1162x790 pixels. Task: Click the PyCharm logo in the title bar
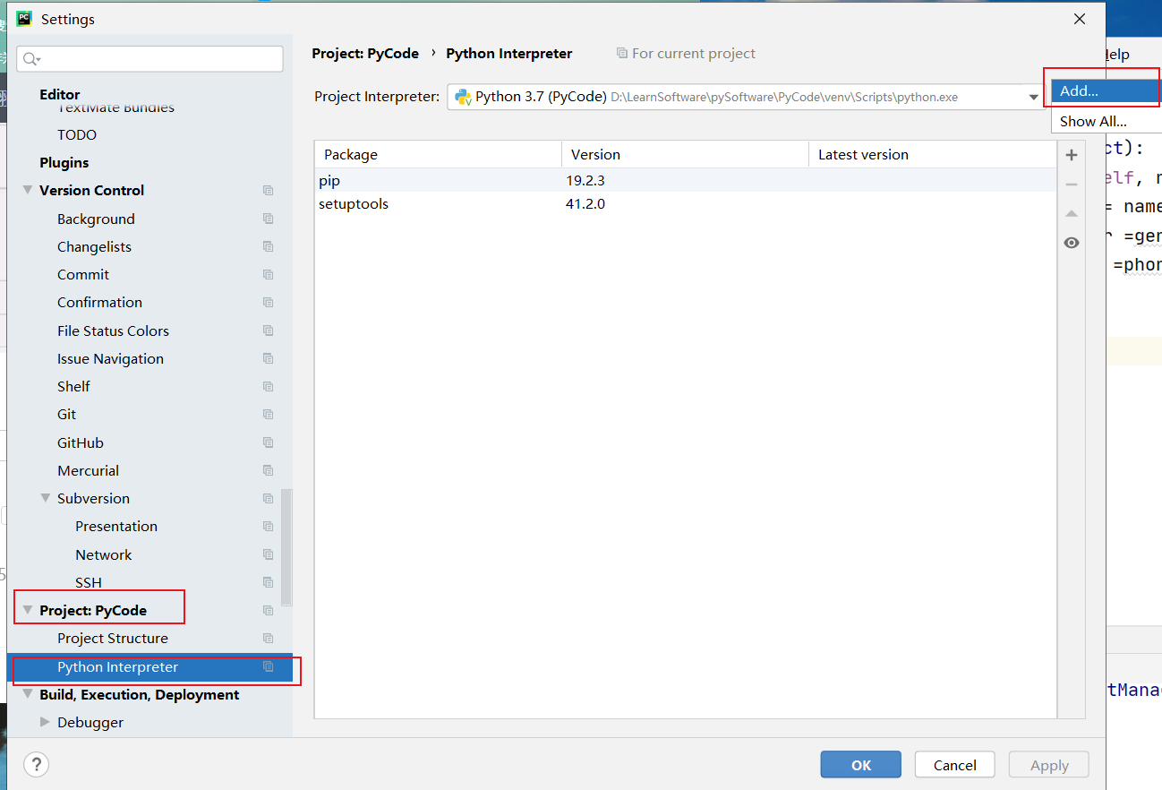click(24, 19)
